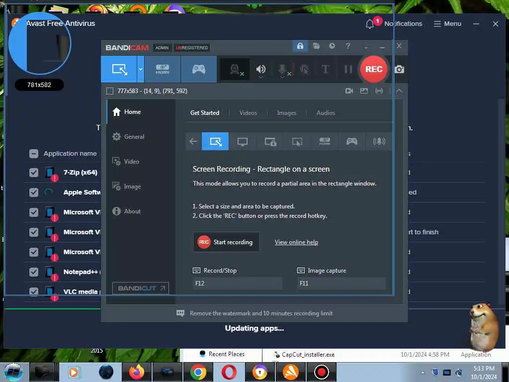Open Home in Bandicam sidebar

(141, 112)
